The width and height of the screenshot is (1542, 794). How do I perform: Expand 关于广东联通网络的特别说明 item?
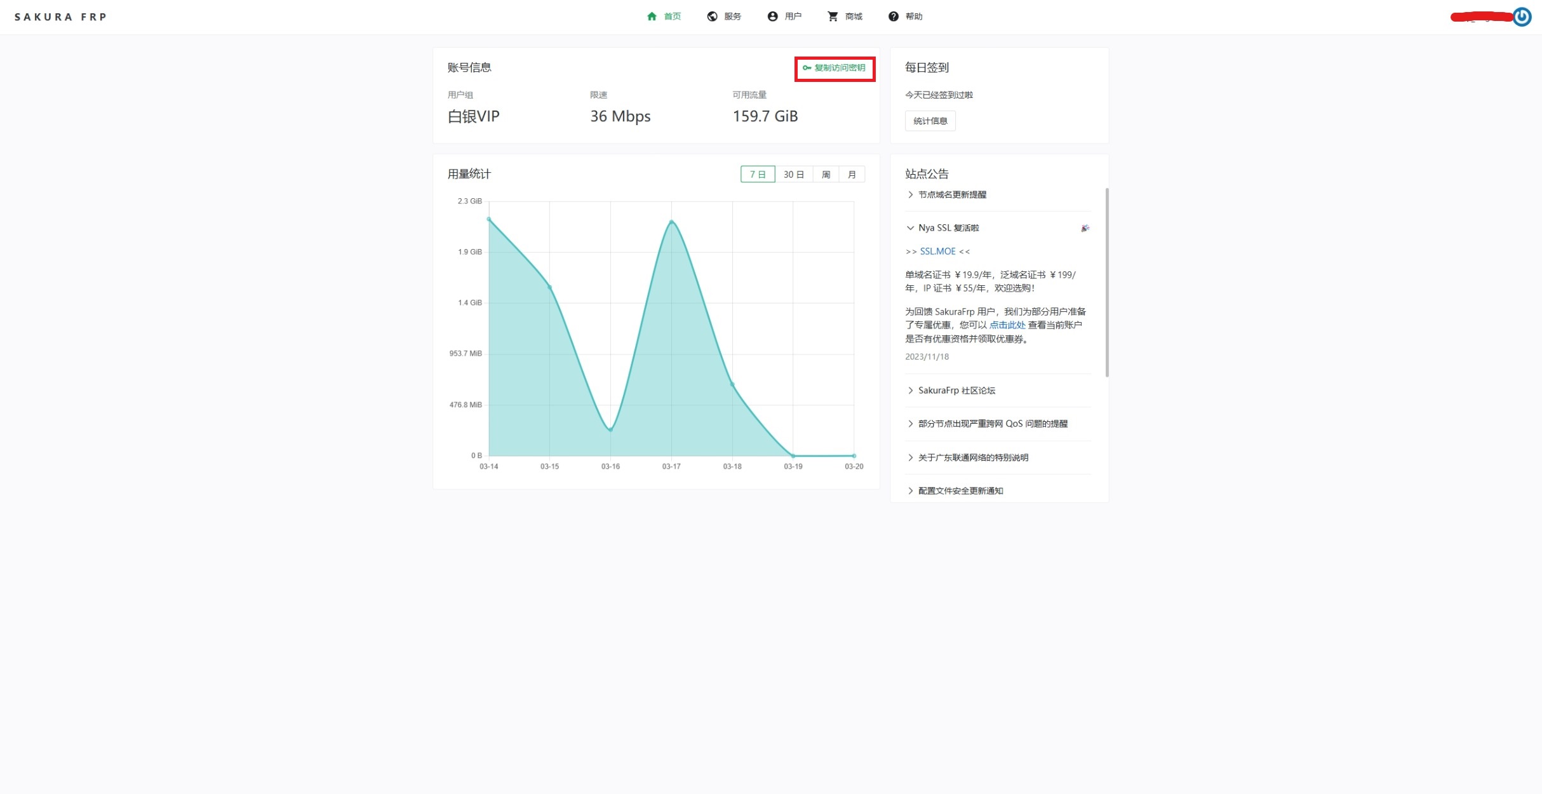(973, 458)
